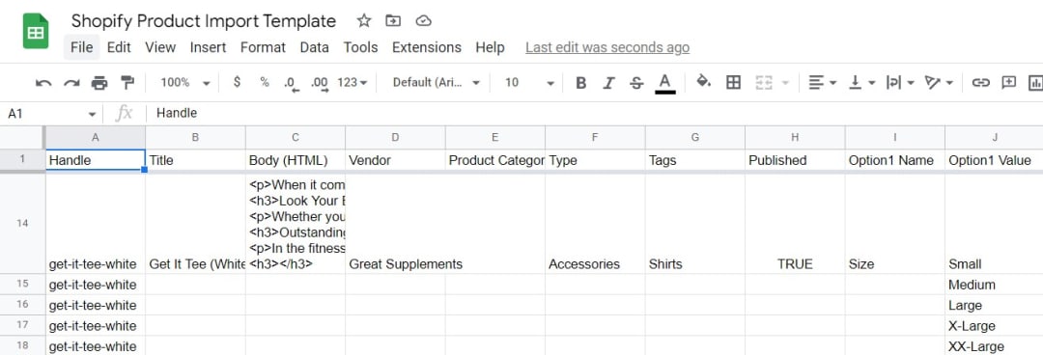The height and width of the screenshot is (355, 1043).
Task: Select the Accessories type cell
Action: click(x=595, y=224)
